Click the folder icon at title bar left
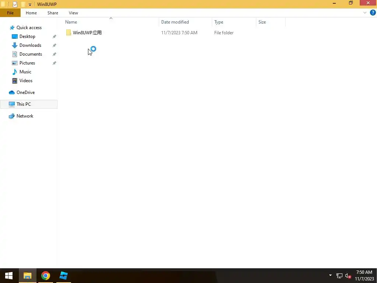Image resolution: width=377 pixels, height=283 pixels. click(x=3, y=4)
